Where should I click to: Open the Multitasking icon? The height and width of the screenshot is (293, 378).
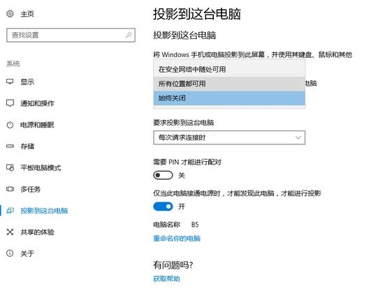pos(10,189)
